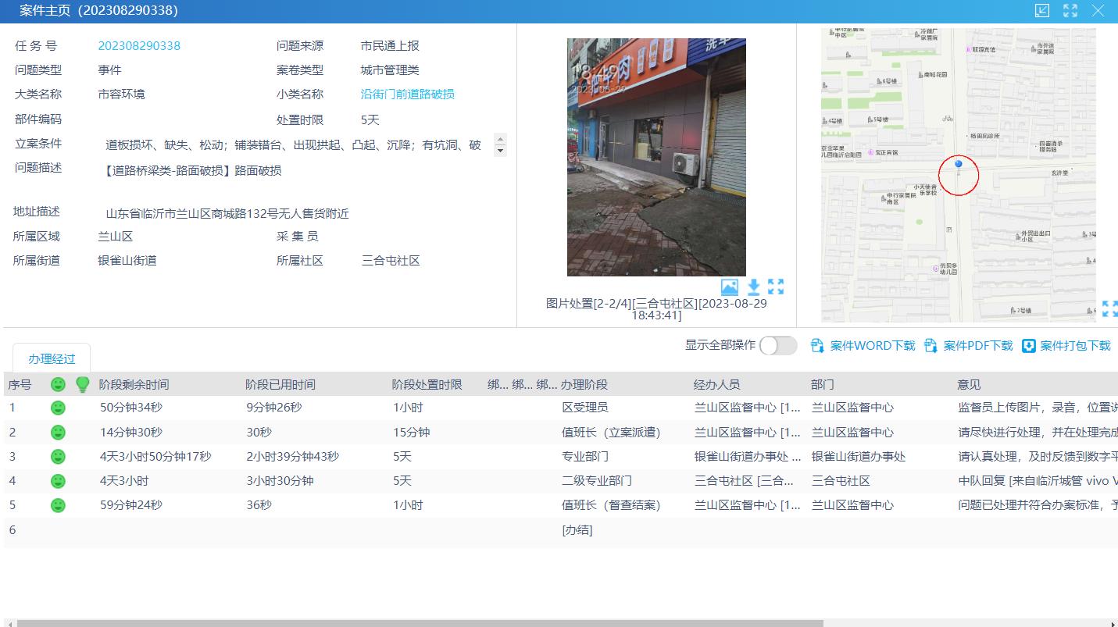This screenshot has height=627, width=1118.
Task: Download the case photo via arrow icon
Action: pyautogui.click(x=754, y=287)
